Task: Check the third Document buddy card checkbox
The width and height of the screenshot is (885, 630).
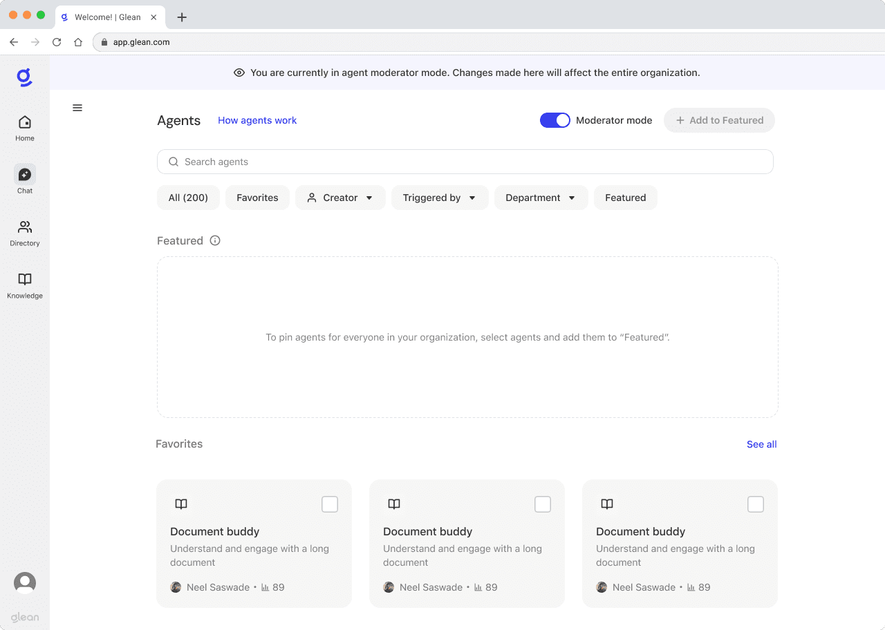Action: (756, 504)
